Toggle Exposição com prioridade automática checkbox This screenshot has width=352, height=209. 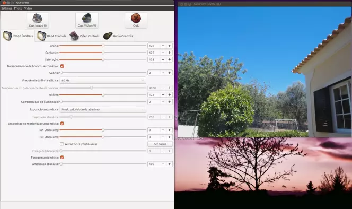[62, 124]
